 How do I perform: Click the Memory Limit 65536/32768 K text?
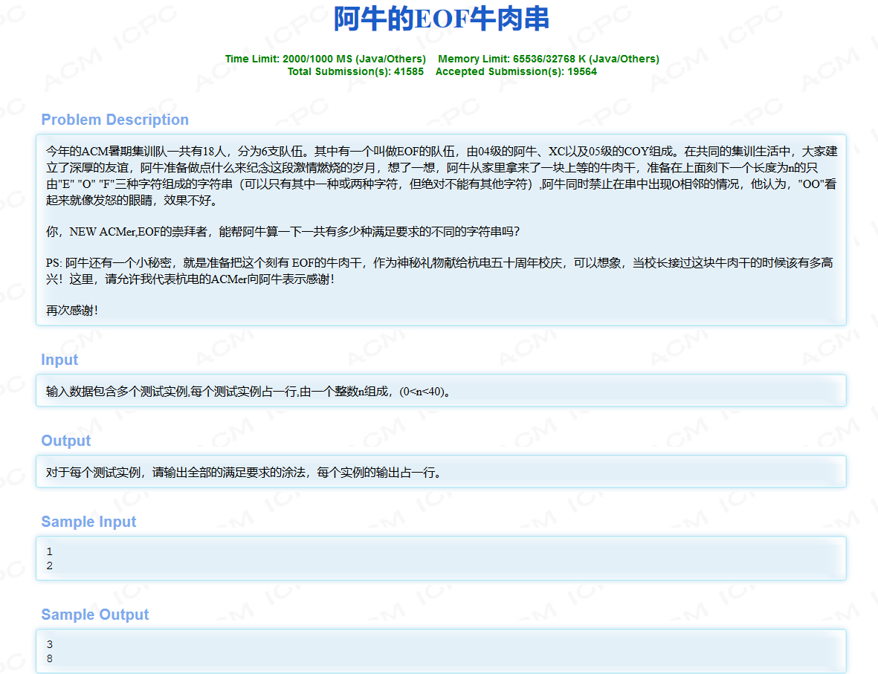[x=548, y=59]
